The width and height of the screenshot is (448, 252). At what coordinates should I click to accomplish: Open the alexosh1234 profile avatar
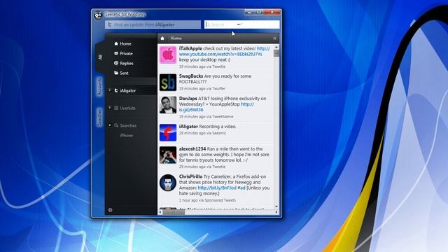pos(168,155)
